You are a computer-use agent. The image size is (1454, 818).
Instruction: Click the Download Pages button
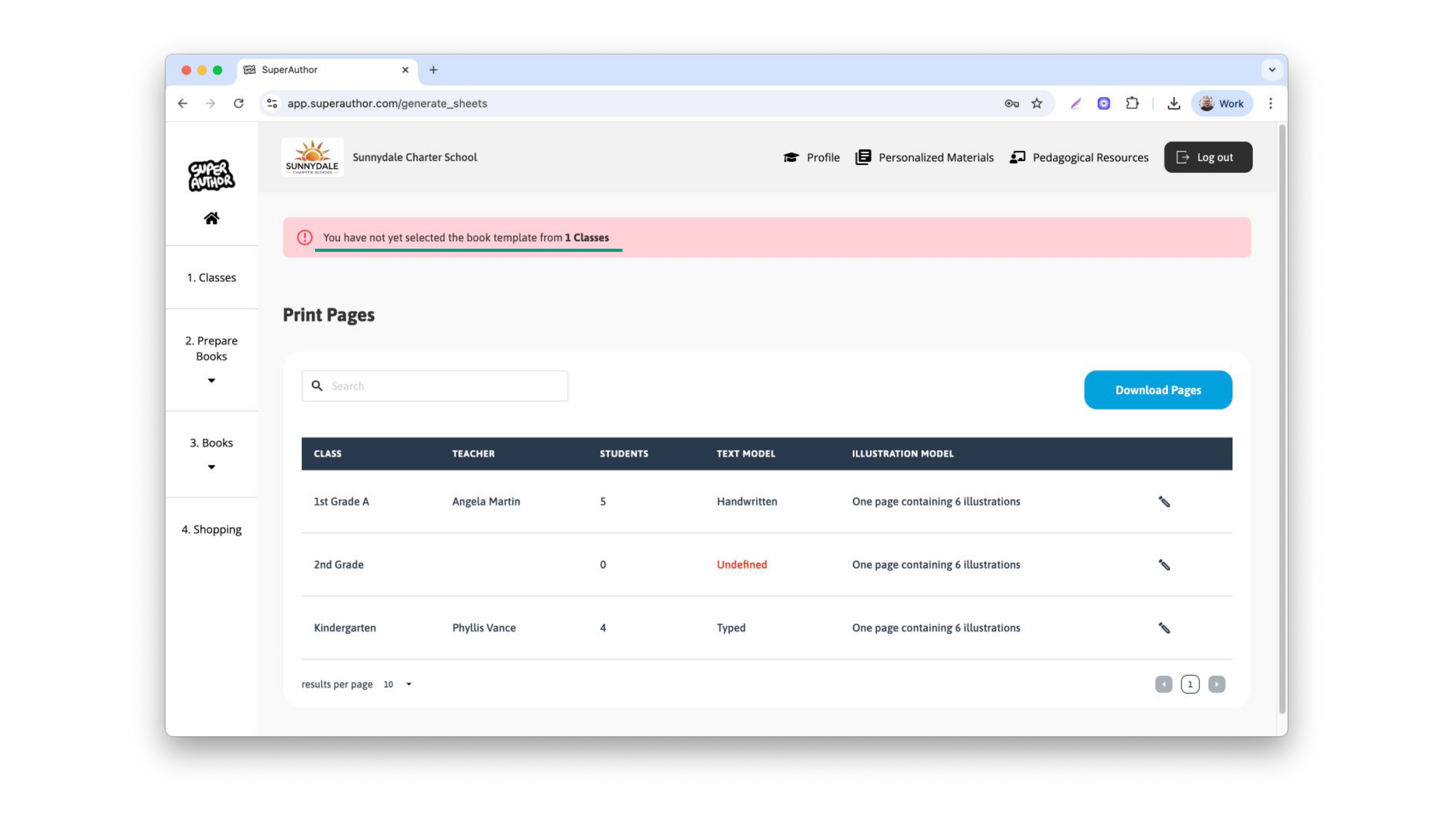(x=1158, y=390)
